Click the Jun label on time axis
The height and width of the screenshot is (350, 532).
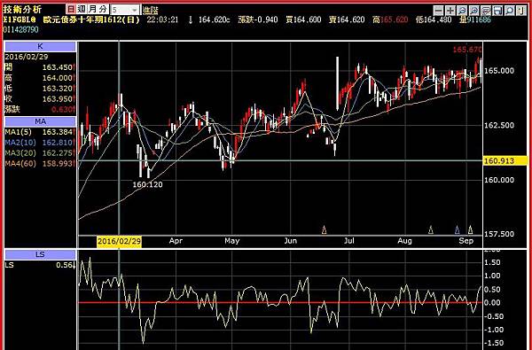tap(291, 241)
